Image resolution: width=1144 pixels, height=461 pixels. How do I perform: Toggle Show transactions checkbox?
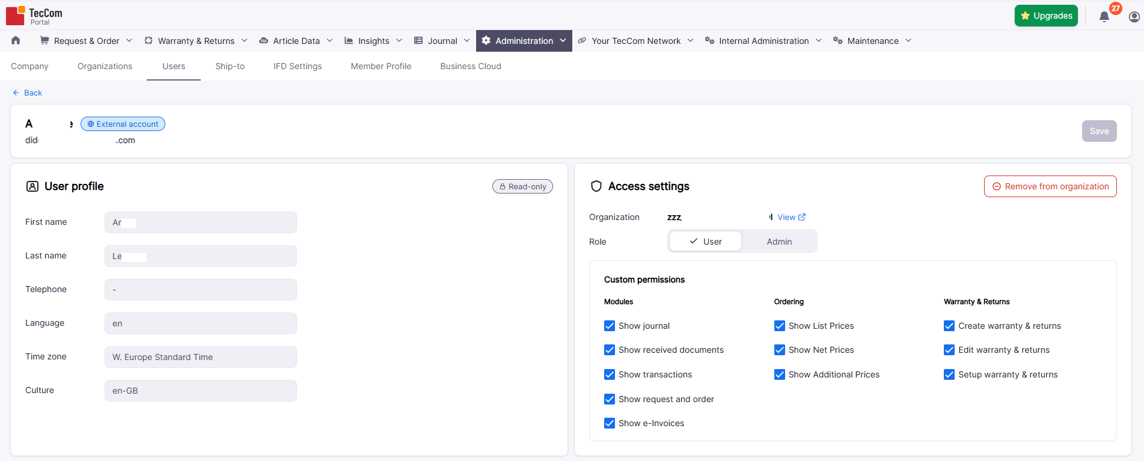coord(610,374)
